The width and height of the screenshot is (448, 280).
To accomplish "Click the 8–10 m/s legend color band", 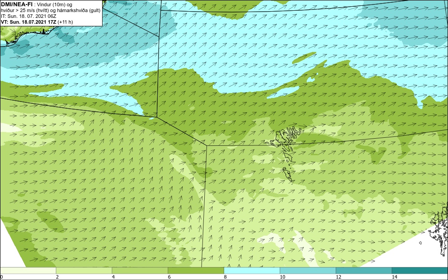I will 252,271.
